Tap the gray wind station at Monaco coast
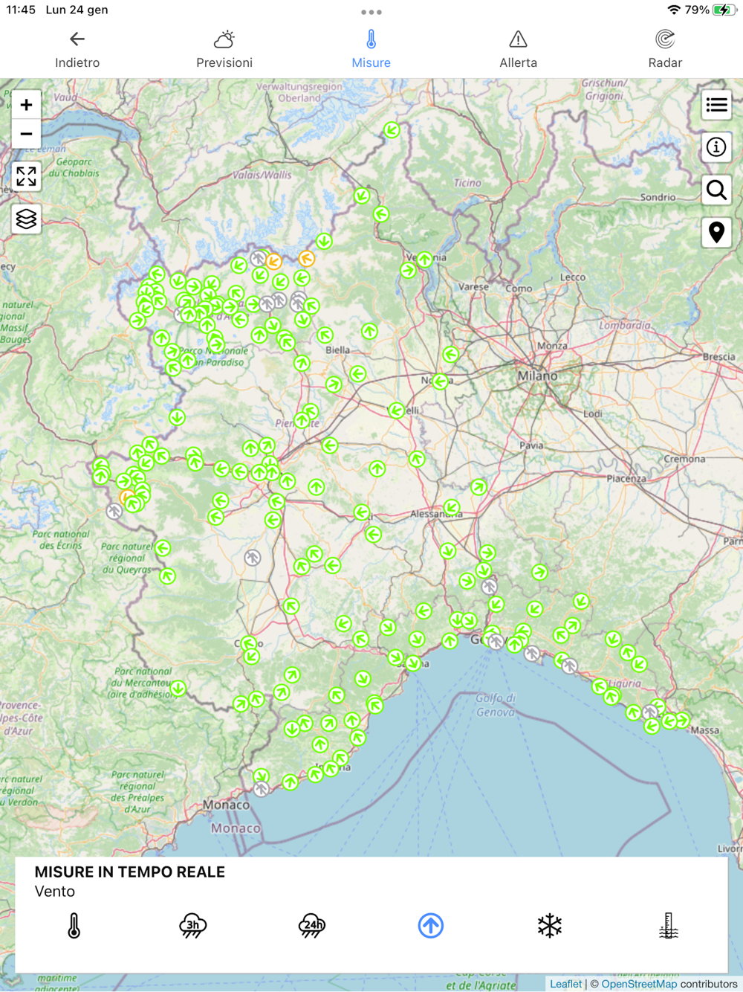This screenshot has width=743, height=992. point(261,789)
